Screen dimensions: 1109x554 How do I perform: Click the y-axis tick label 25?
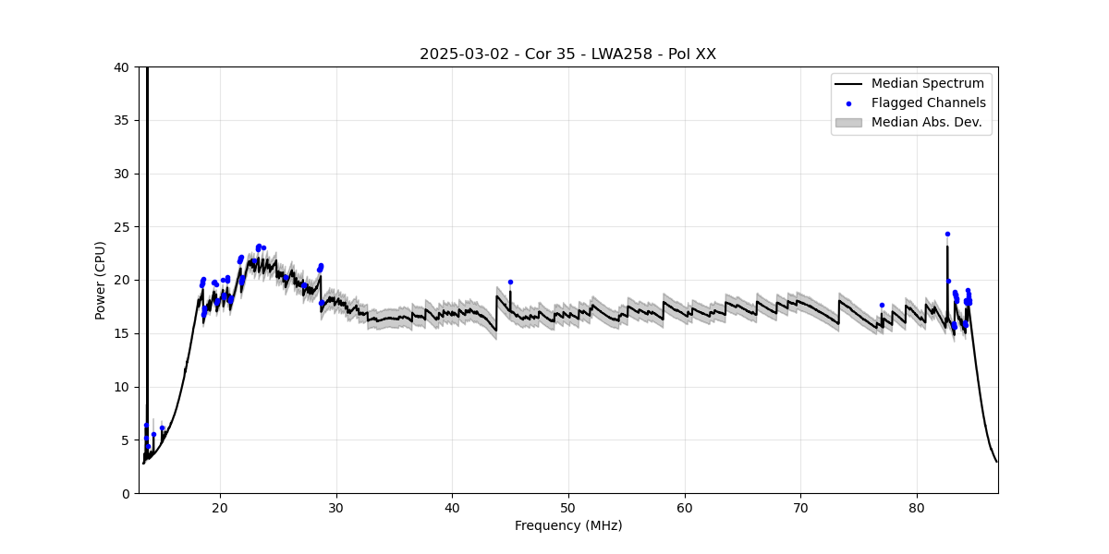click(x=122, y=227)
